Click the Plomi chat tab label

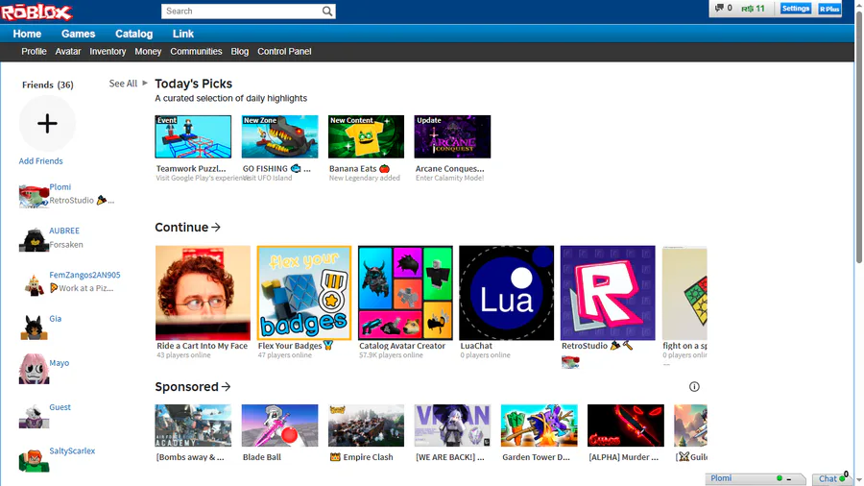pos(721,477)
